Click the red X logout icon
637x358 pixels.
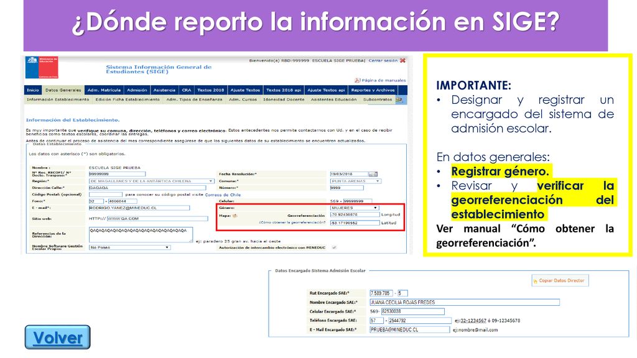click(402, 60)
